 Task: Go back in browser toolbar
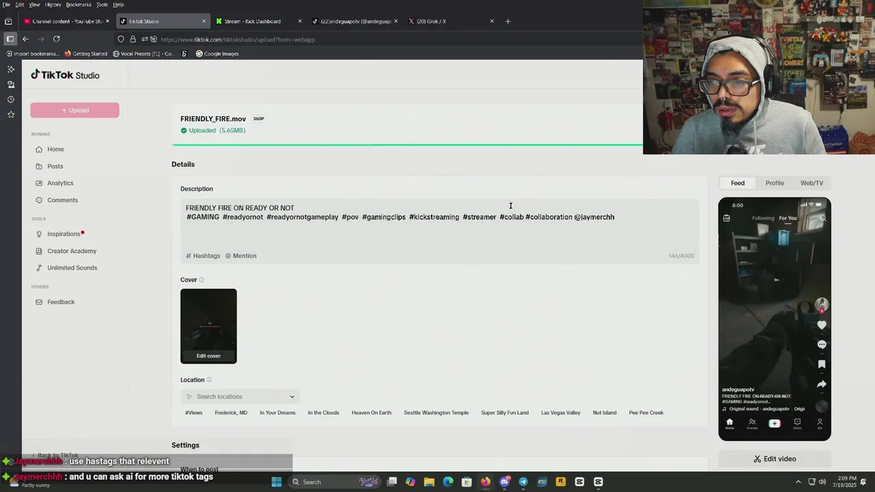25,39
